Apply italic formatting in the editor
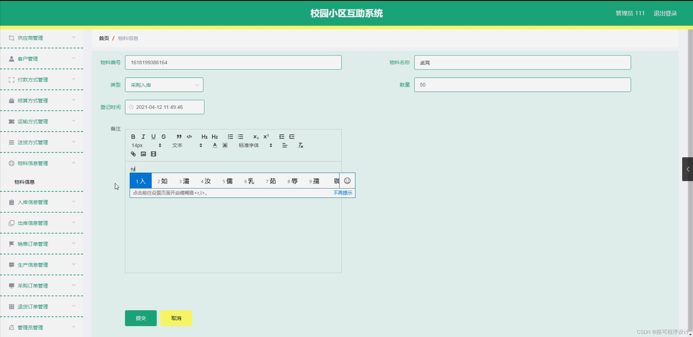Viewport: 693px width, 337px height. click(143, 136)
